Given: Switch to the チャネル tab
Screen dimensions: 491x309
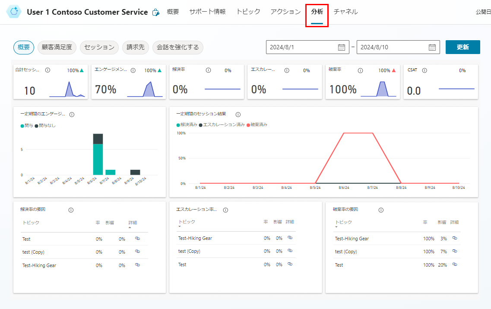Looking at the screenshot, I should click(x=345, y=12).
